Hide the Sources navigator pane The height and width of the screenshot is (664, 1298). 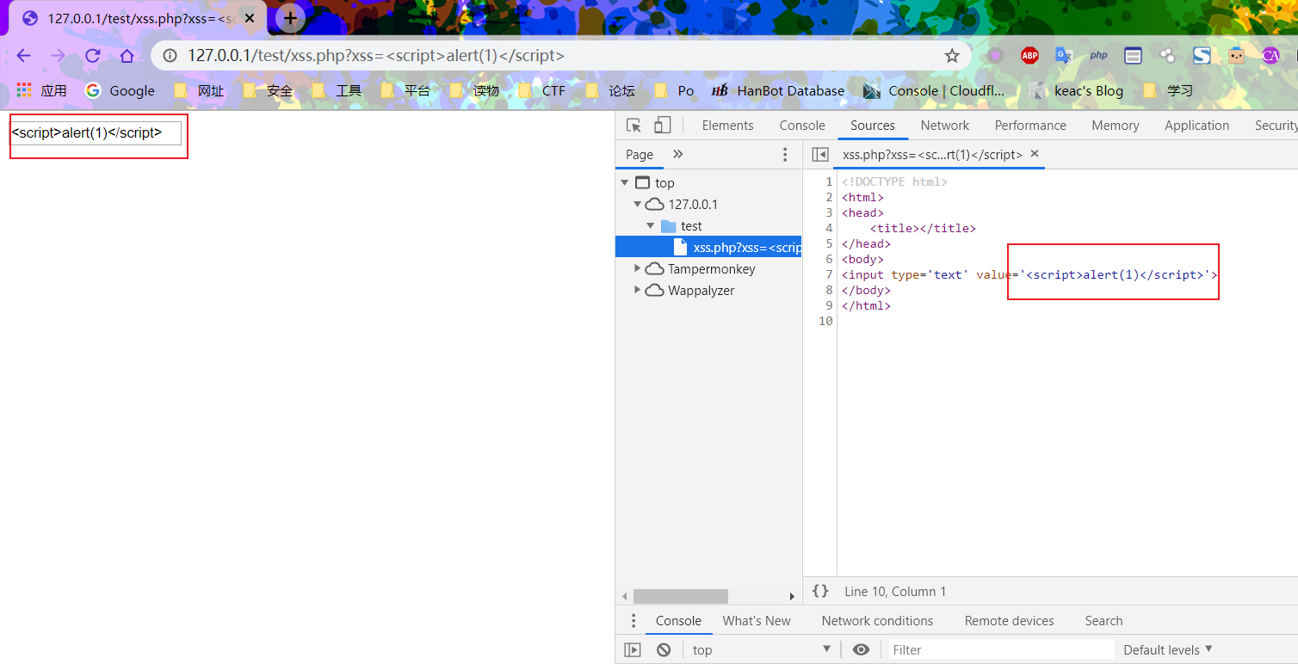[x=820, y=155]
